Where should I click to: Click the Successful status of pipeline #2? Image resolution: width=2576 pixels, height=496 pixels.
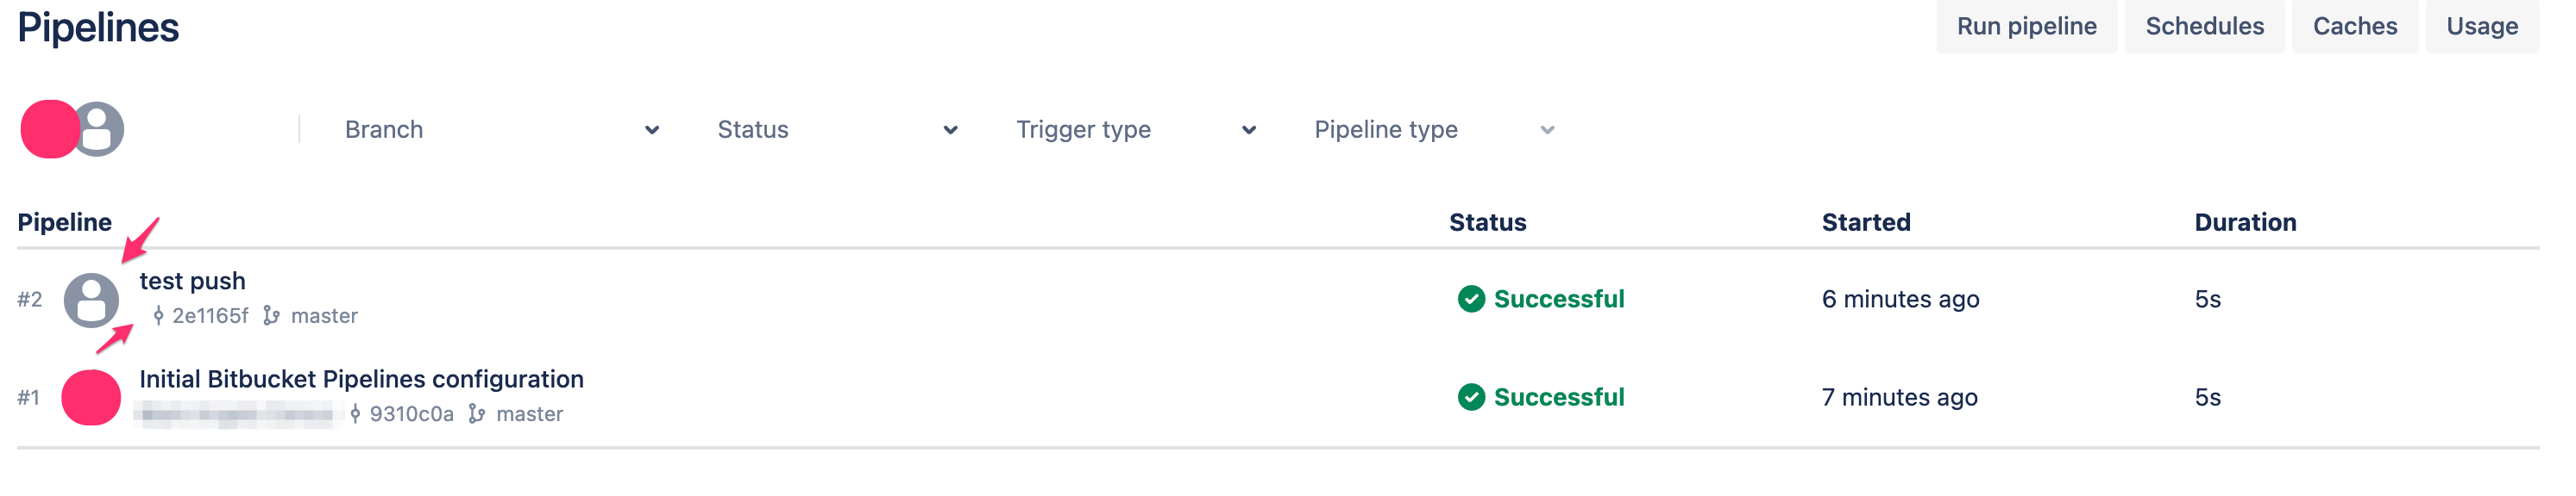pyautogui.click(x=1558, y=300)
